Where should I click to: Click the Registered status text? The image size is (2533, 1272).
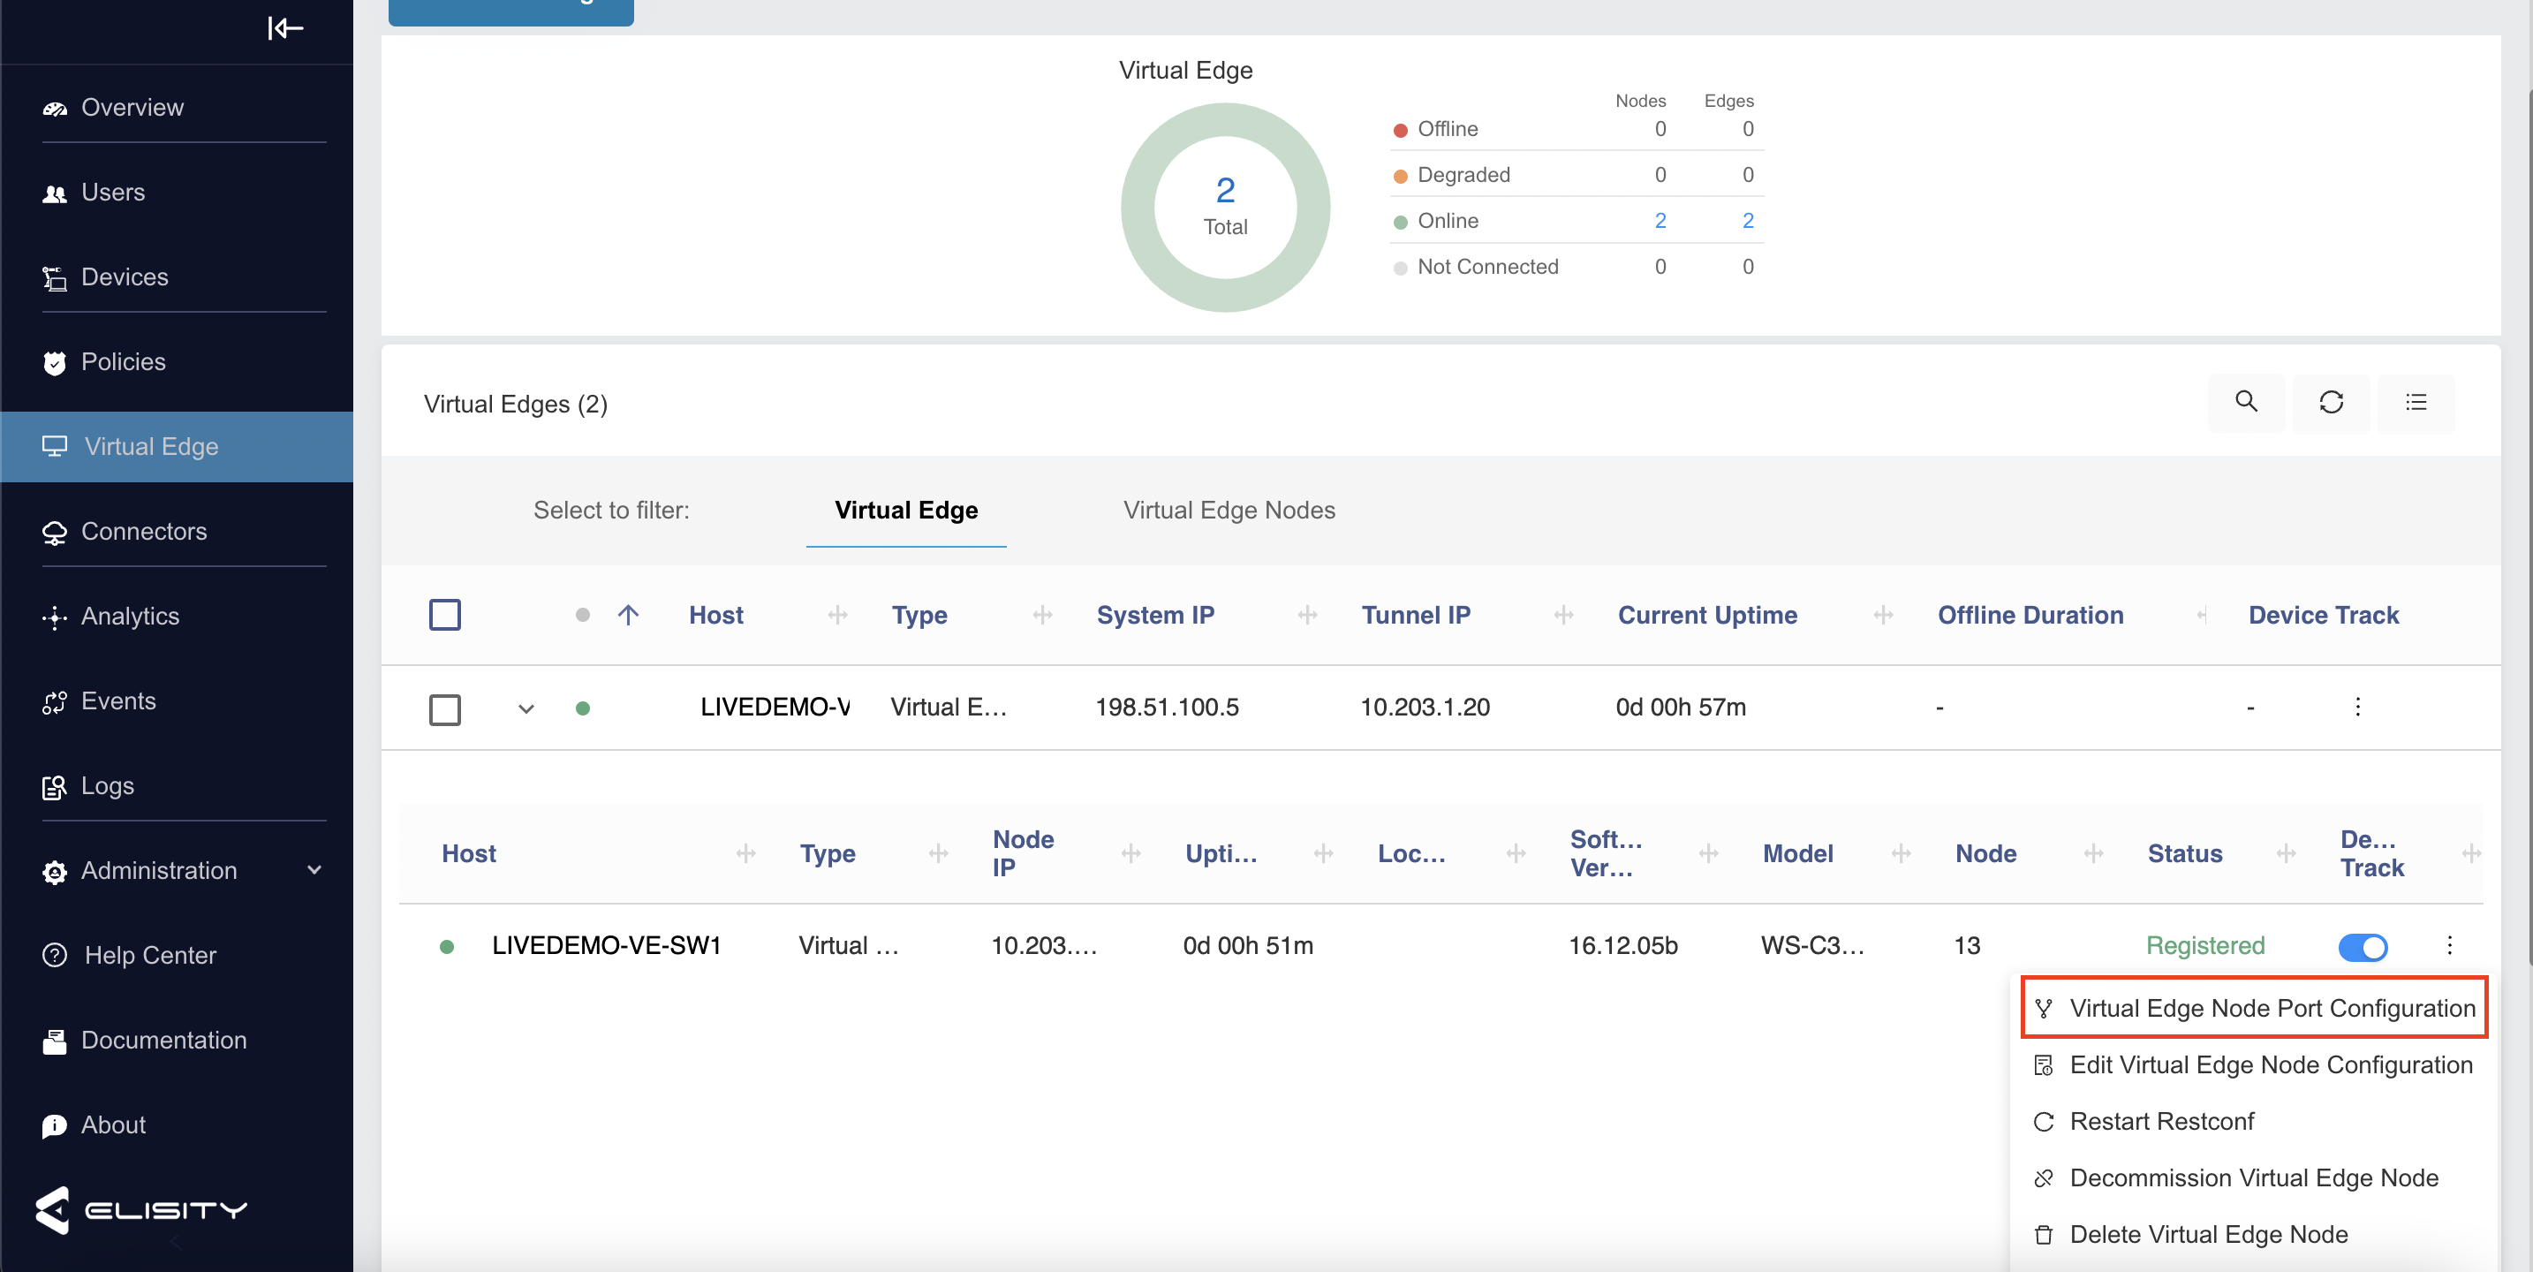pos(2204,945)
